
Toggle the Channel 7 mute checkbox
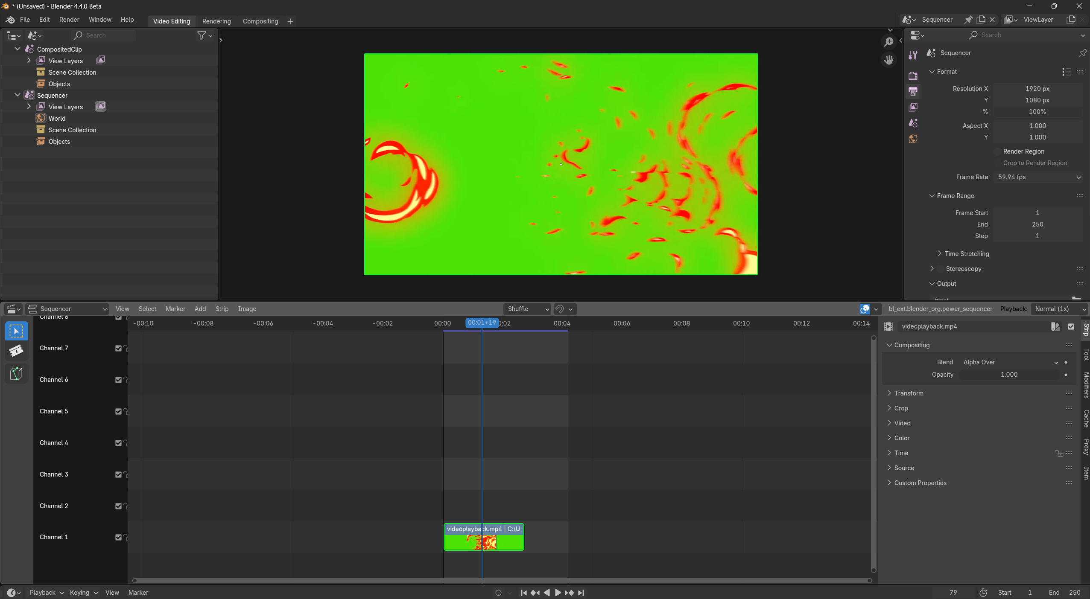[x=118, y=348]
